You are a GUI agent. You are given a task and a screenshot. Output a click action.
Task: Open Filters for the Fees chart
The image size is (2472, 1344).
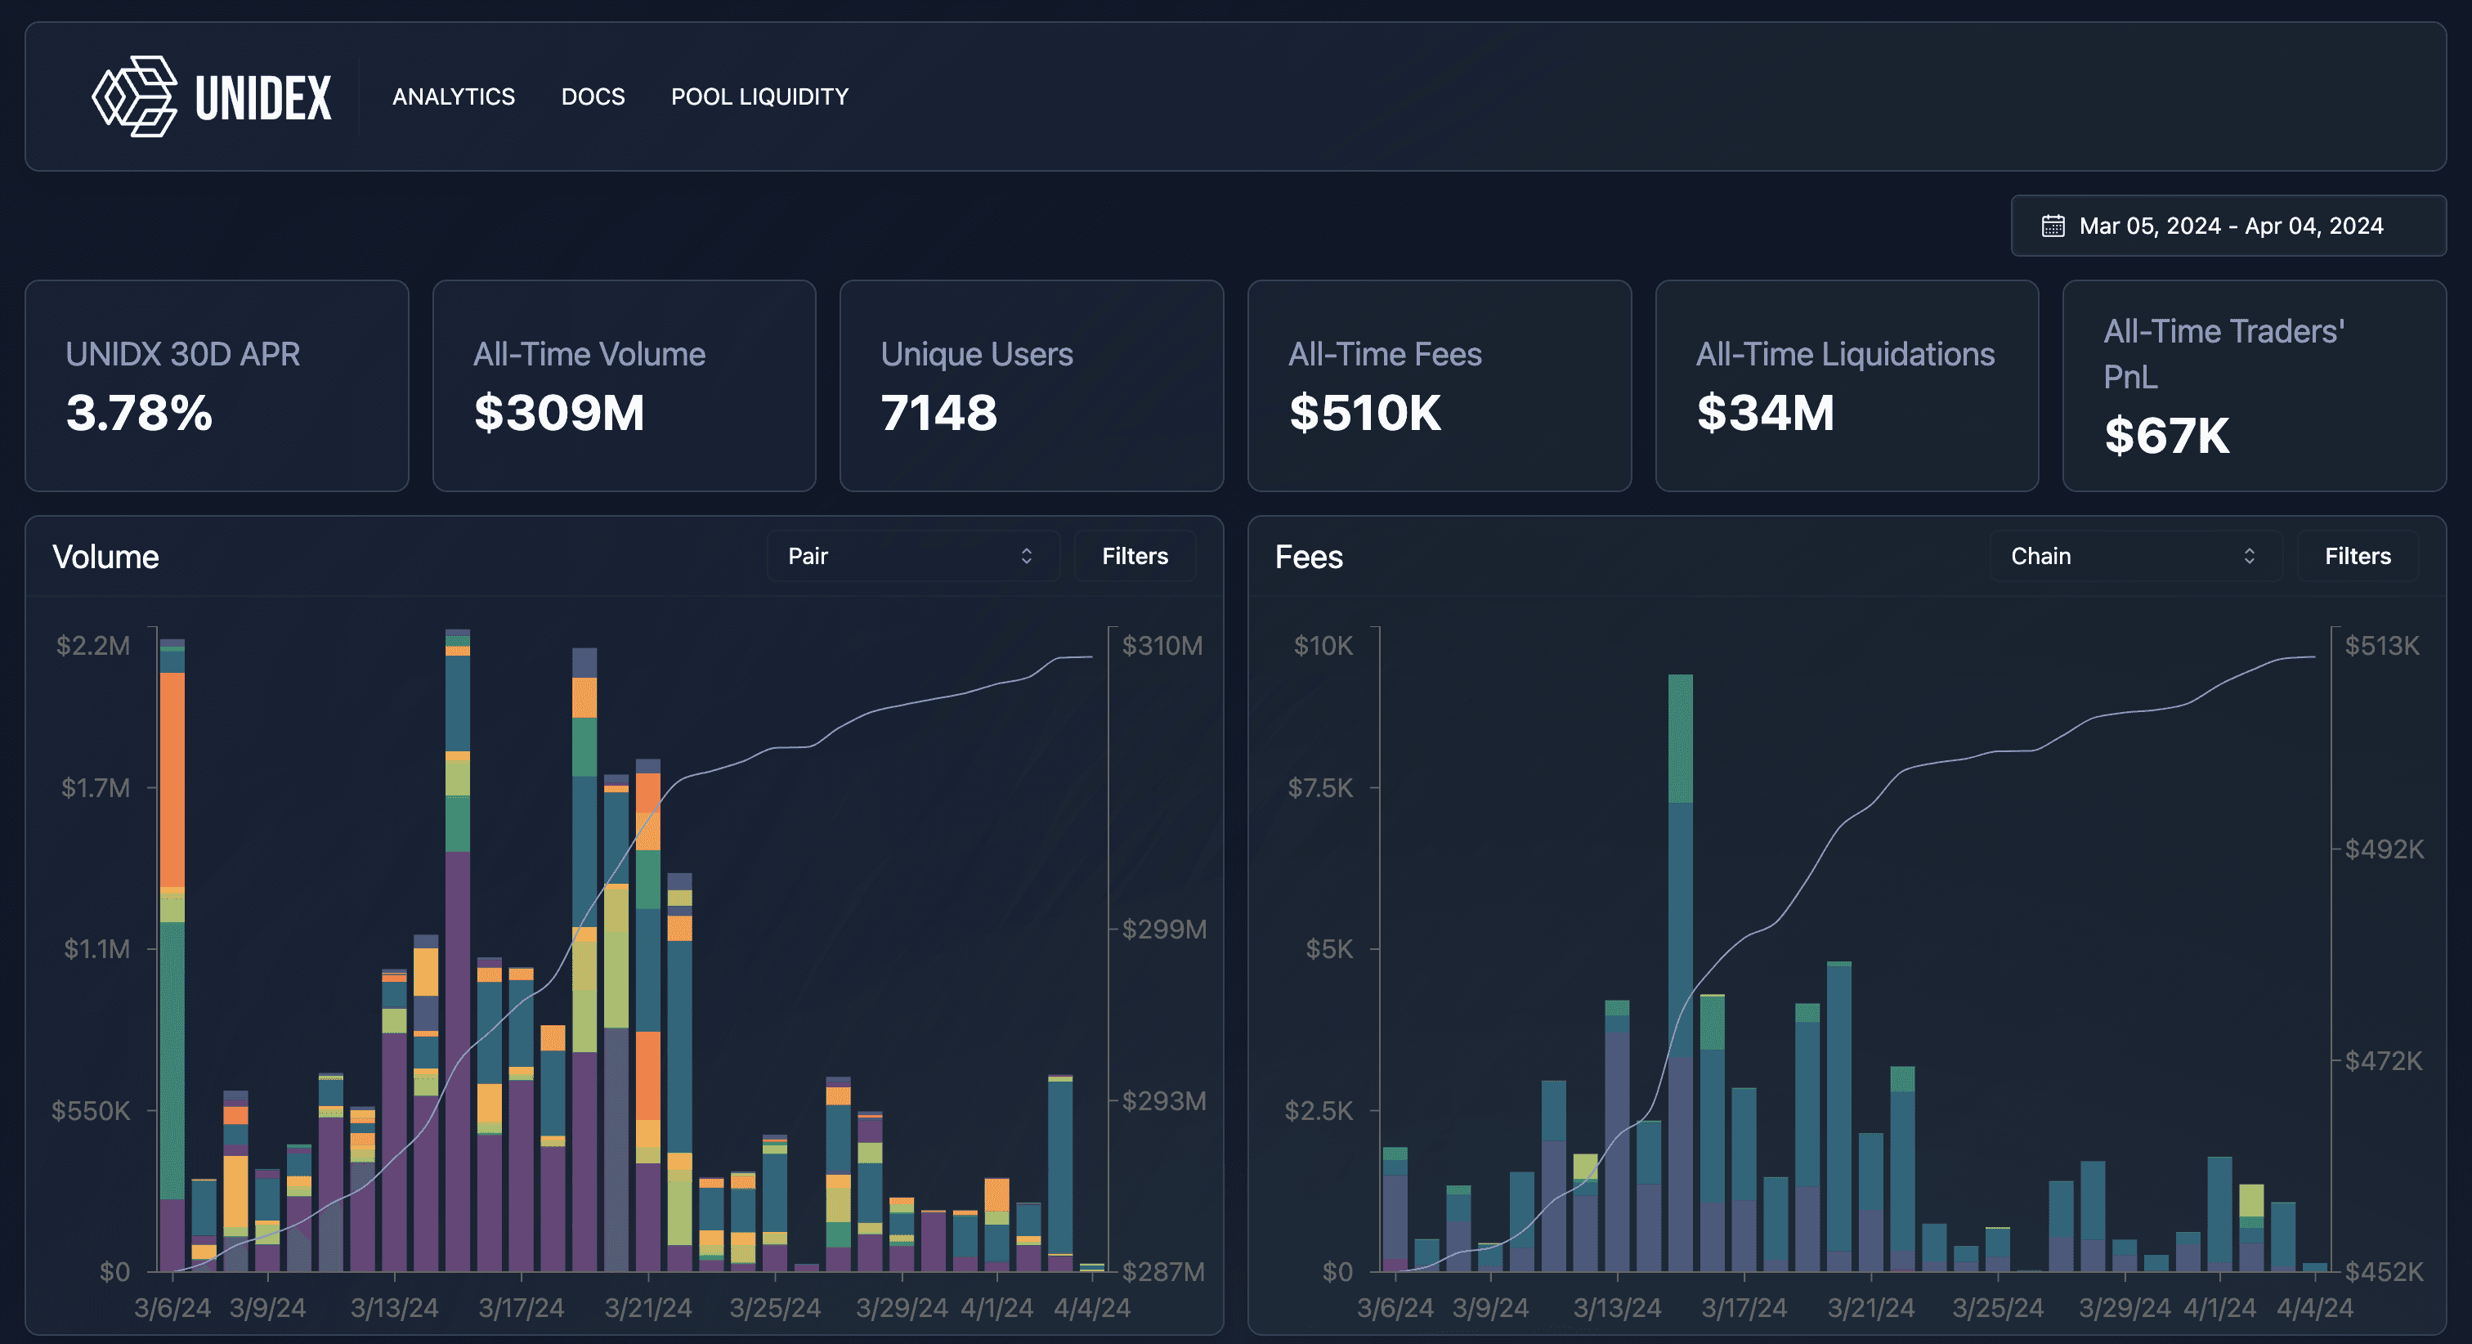2357,556
